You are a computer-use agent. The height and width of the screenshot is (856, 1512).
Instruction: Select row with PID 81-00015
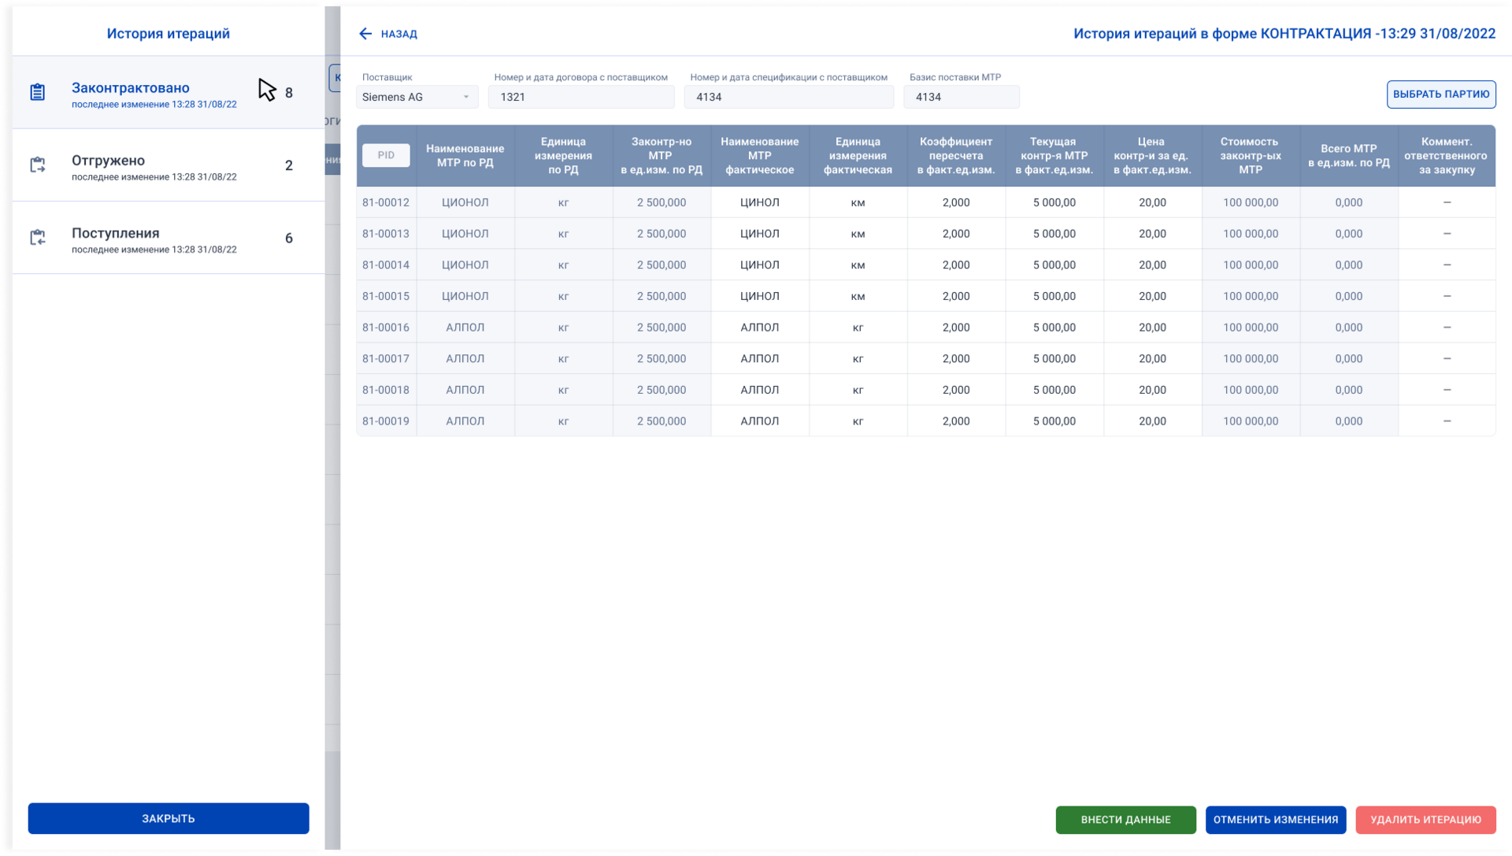point(926,296)
